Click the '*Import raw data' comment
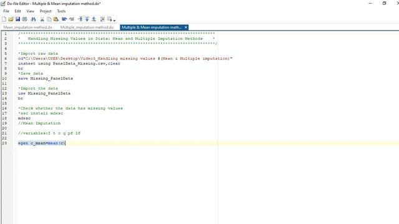The height and width of the screenshot is (224, 399). [38, 54]
